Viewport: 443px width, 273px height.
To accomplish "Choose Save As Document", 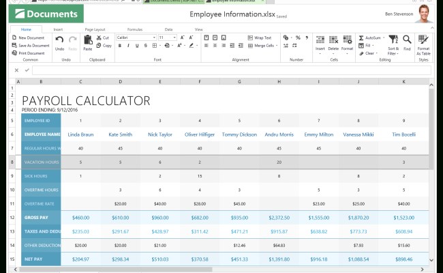I will 31,45.
